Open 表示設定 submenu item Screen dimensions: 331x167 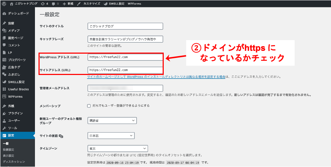9,156
